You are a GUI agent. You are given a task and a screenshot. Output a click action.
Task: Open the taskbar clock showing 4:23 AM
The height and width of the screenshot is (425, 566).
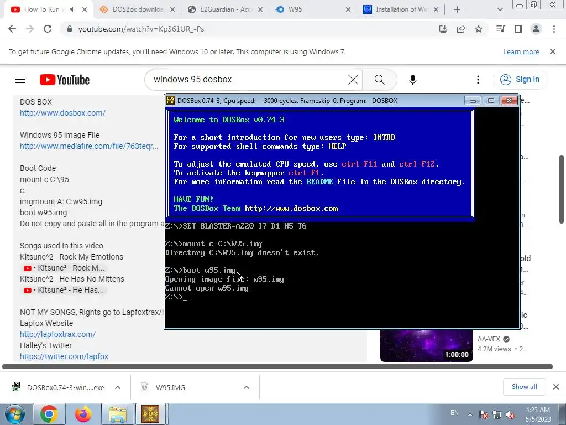pyautogui.click(x=538, y=414)
